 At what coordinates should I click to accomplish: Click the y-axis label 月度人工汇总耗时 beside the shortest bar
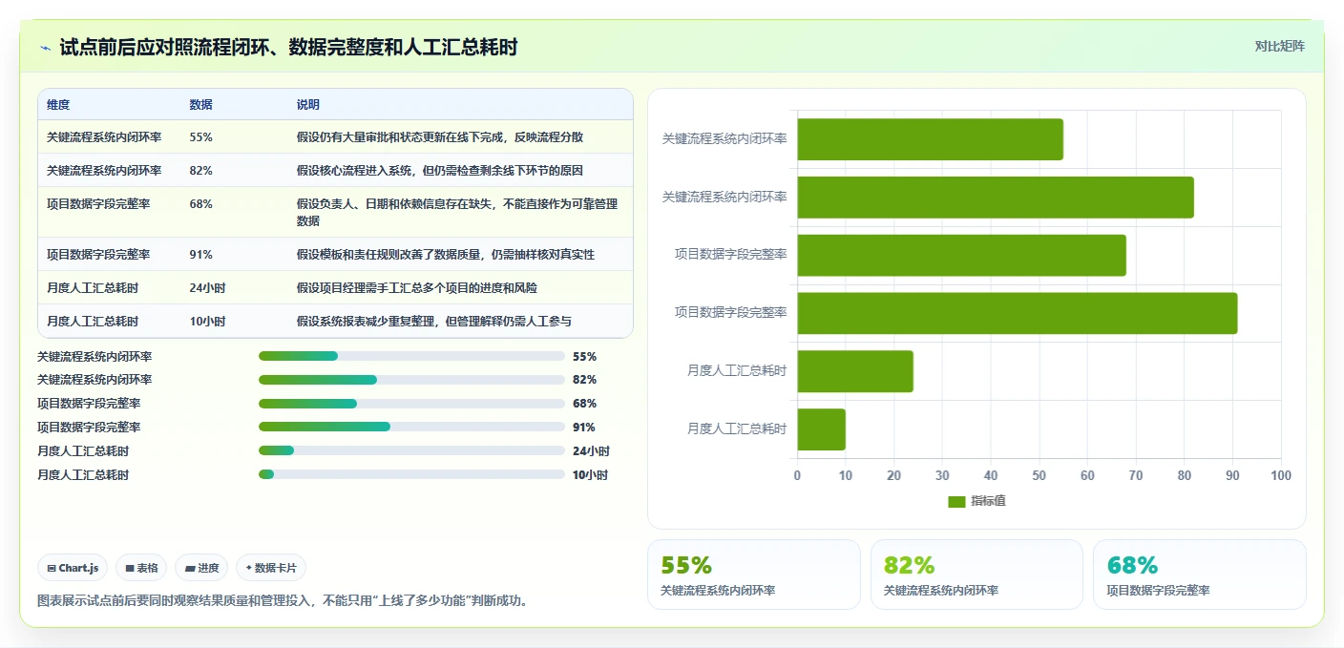(737, 429)
